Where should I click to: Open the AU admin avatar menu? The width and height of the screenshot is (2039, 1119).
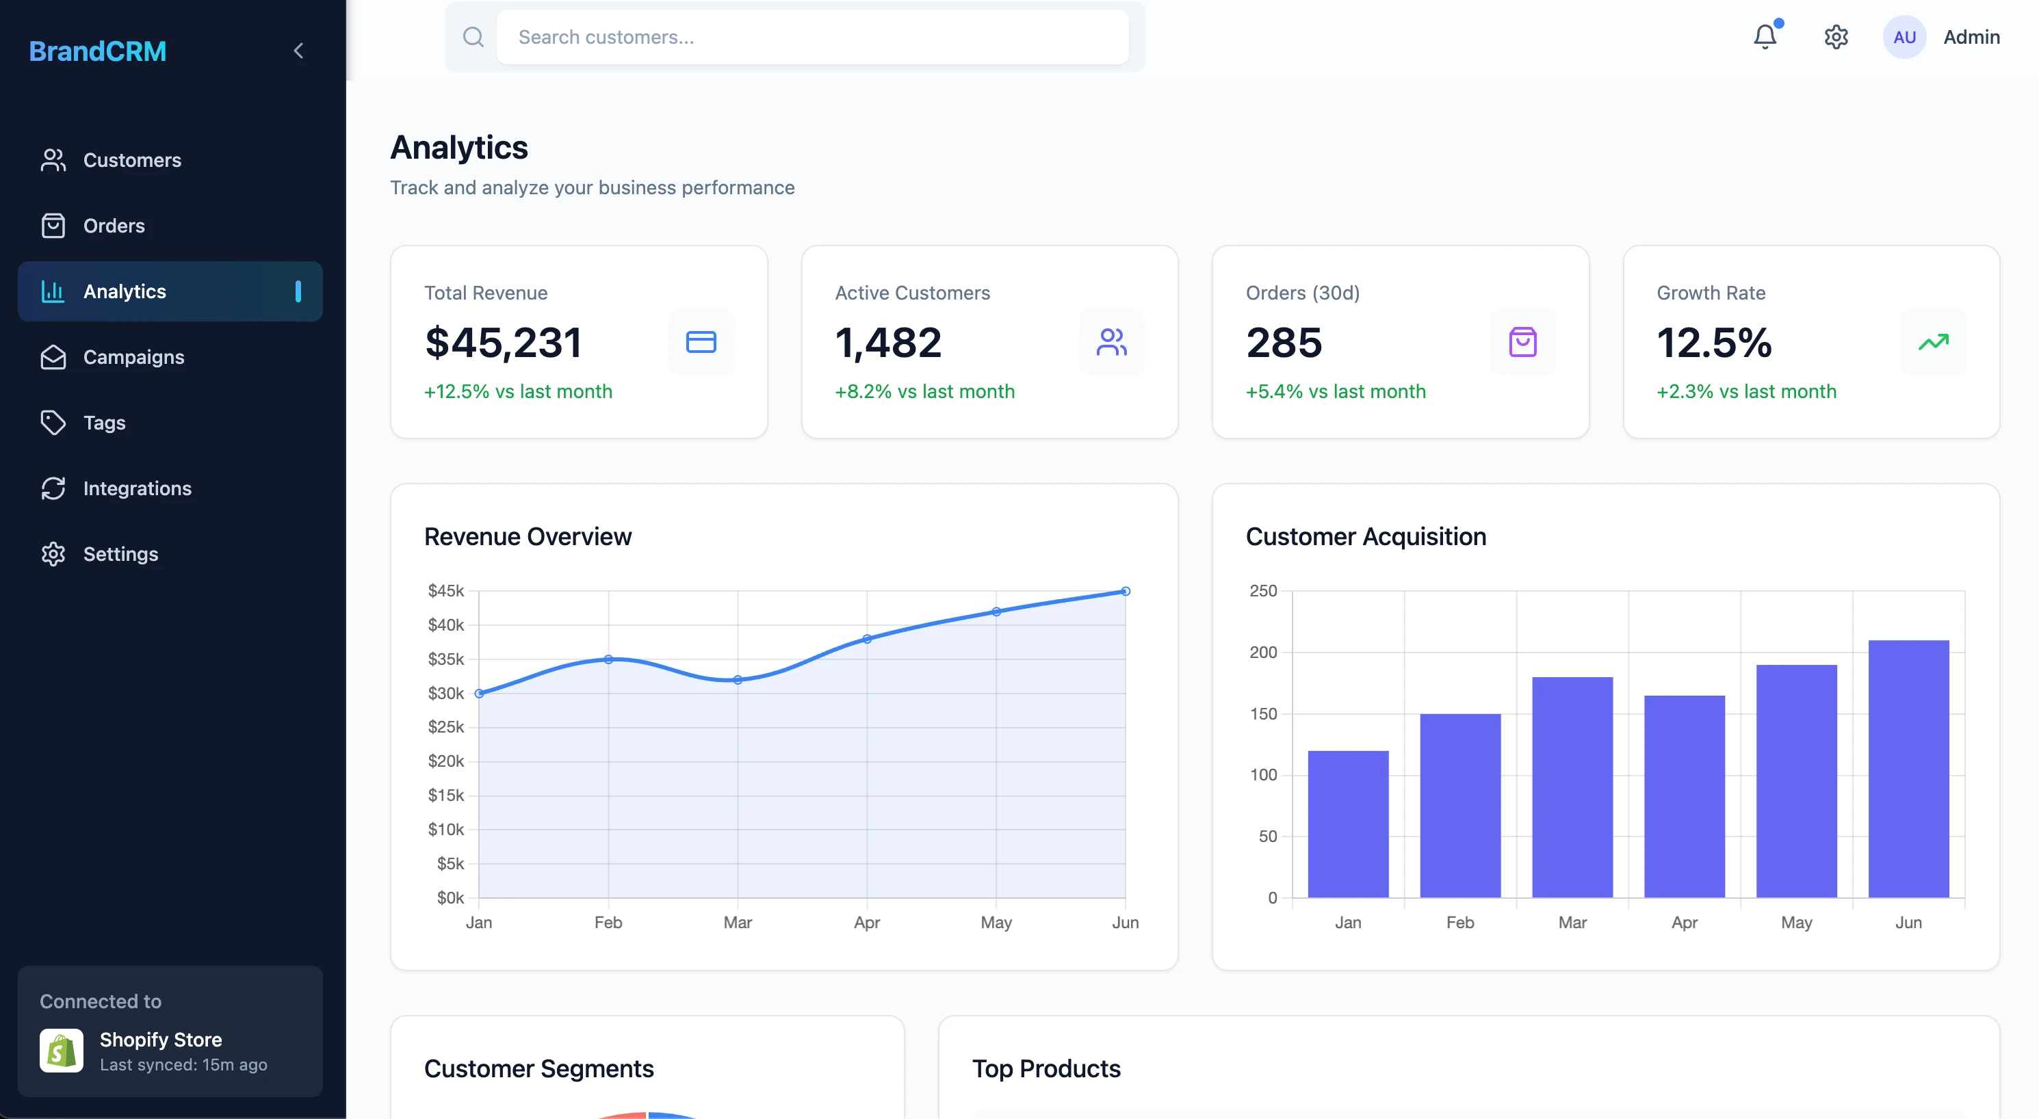(1904, 36)
